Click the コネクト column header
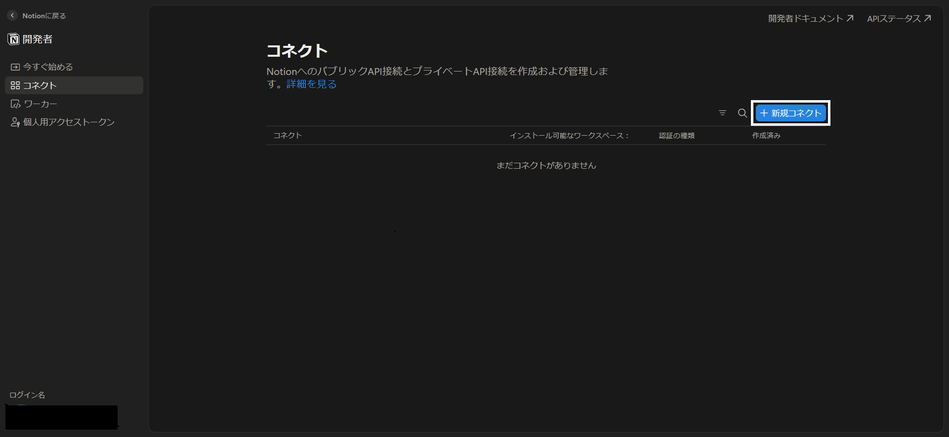 point(288,136)
